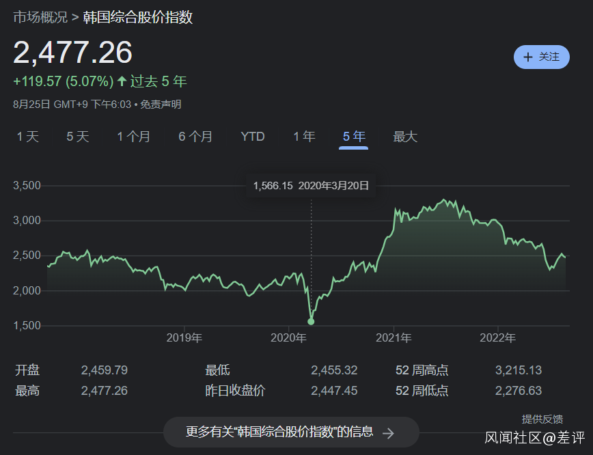Switch to the 5 天 range tab
This screenshot has height=455, width=593.
78,137
